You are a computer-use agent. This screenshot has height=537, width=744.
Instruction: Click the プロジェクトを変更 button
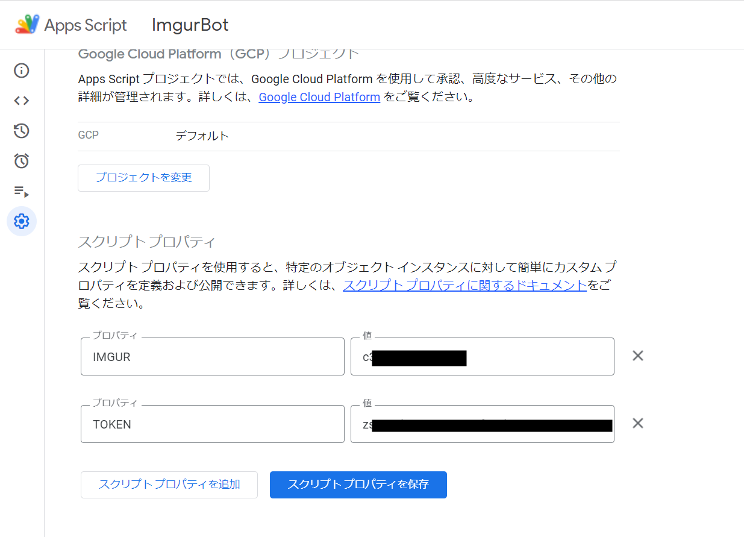[x=143, y=178]
